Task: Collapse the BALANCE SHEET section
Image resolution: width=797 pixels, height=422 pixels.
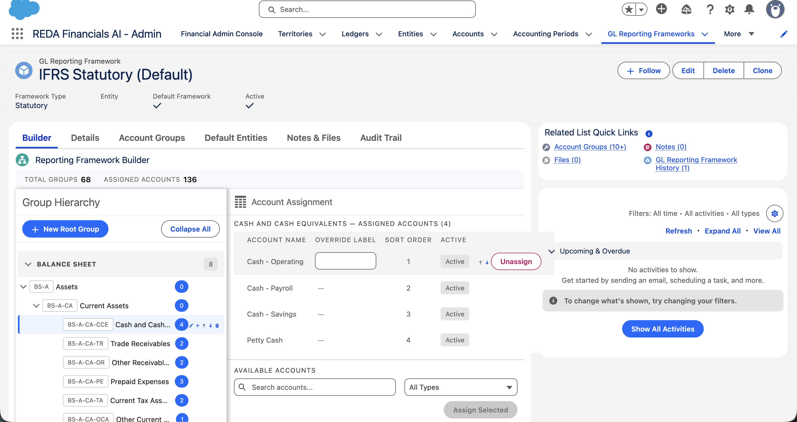Action: [28, 264]
